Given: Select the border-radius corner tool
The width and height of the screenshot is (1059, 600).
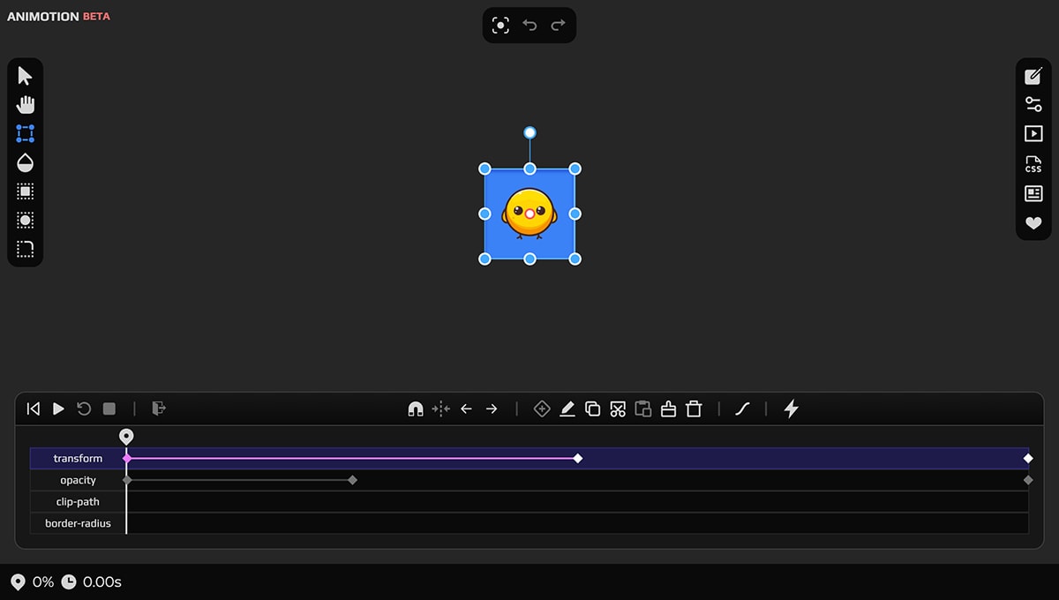Looking at the screenshot, I should (26, 249).
